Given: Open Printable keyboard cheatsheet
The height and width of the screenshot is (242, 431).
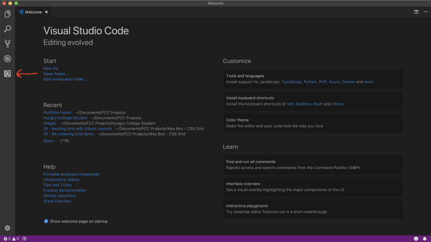Looking at the screenshot, I should (71, 174).
